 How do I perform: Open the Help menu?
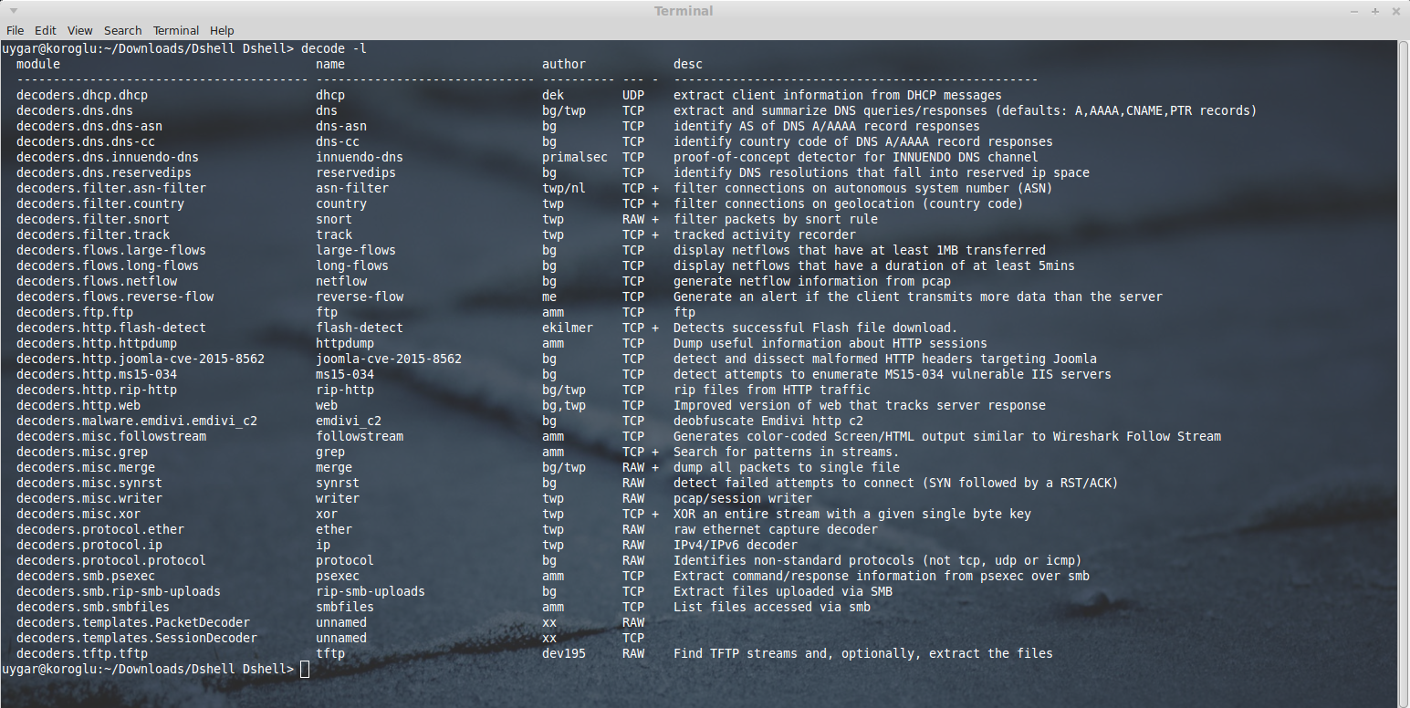click(222, 30)
